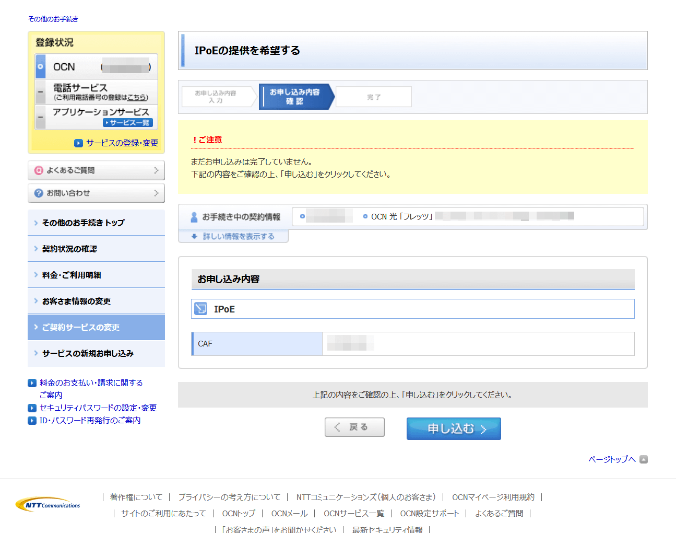Expand the 電話サービス minus toggle
Image resolution: width=676 pixels, height=533 pixels.
[40, 92]
